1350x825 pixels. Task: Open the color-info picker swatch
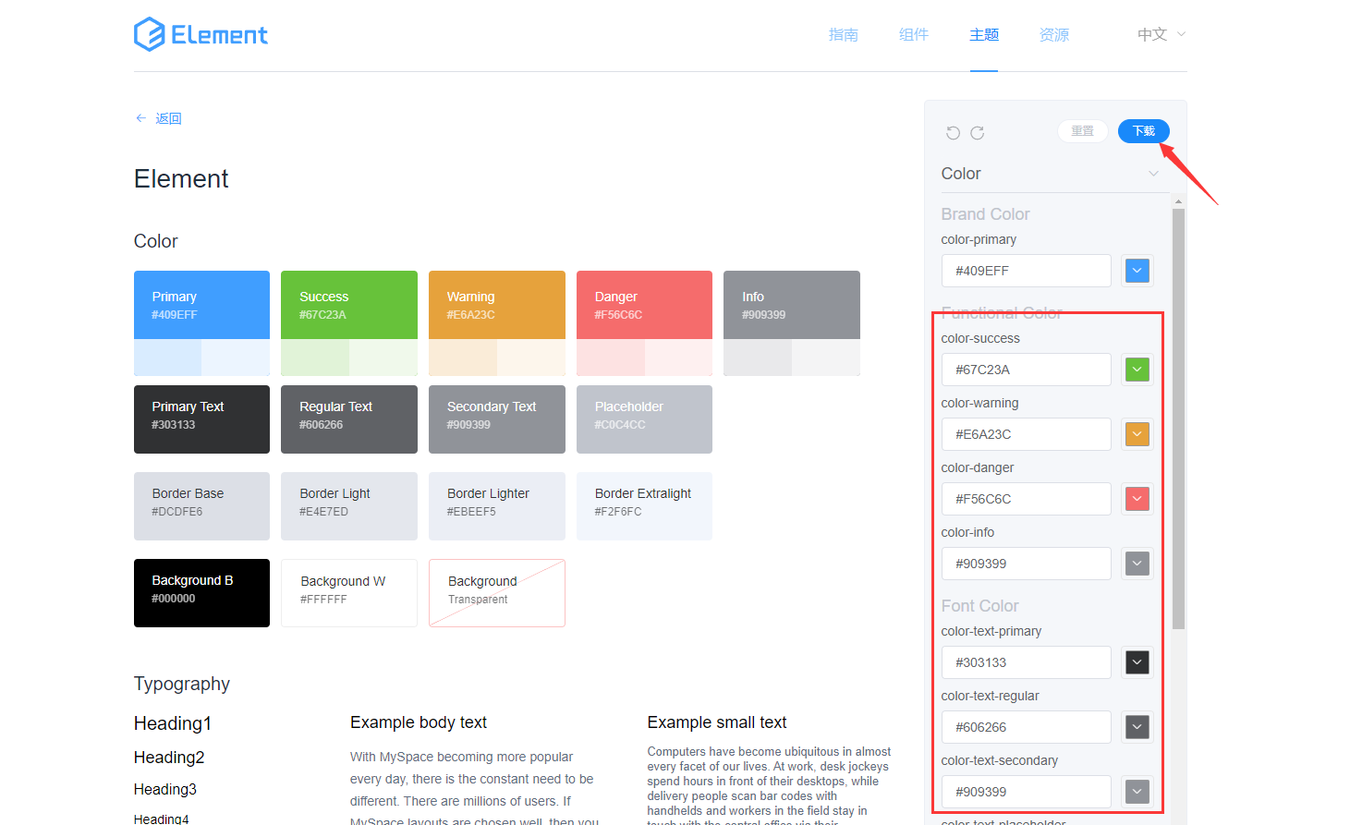(1137, 564)
